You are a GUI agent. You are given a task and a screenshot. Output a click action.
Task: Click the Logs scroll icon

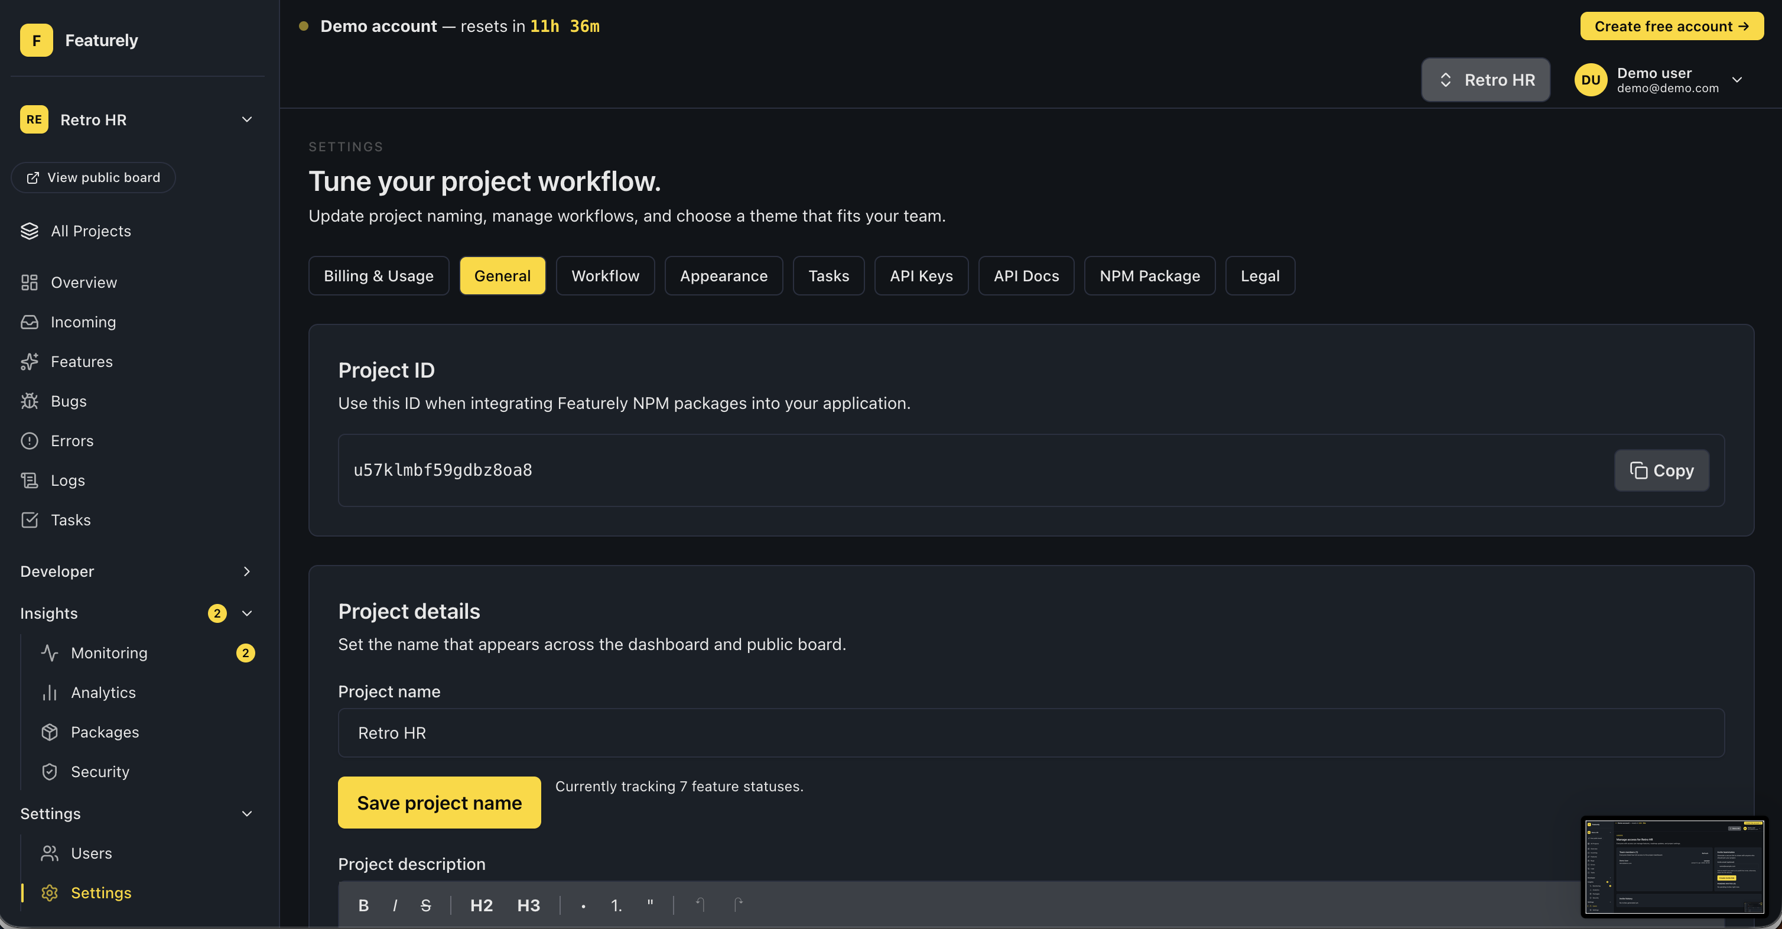[x=29, y=480]
